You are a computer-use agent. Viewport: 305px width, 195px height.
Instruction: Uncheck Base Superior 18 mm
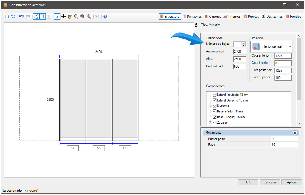point(214,117)
